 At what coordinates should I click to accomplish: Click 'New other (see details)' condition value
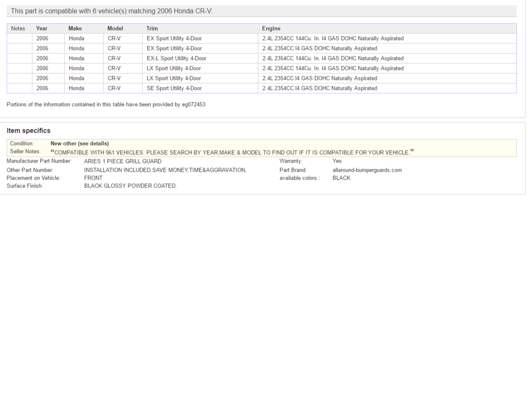(79, 143)
